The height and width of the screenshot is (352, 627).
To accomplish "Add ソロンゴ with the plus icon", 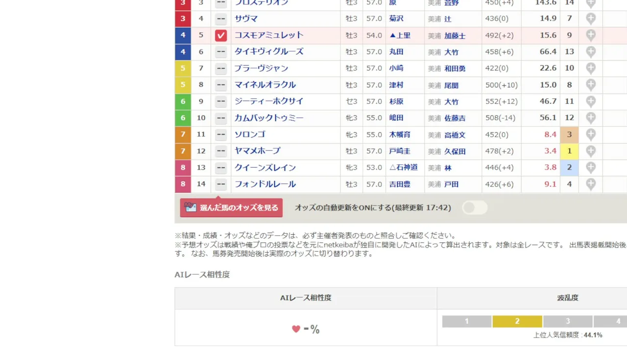I will [591, 134].
